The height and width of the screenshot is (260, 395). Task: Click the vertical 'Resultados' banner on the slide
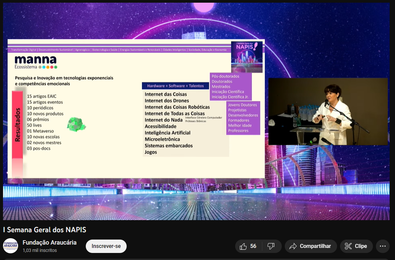coord(17,125)
